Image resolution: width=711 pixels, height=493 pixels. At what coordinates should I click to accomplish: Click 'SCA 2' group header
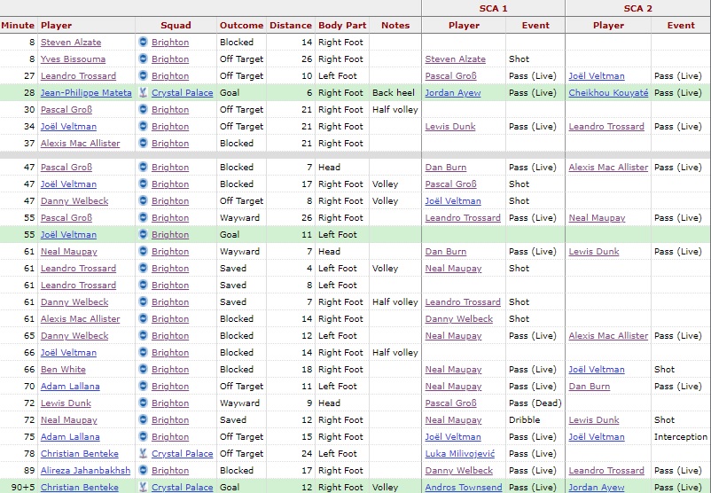point(638,8)
